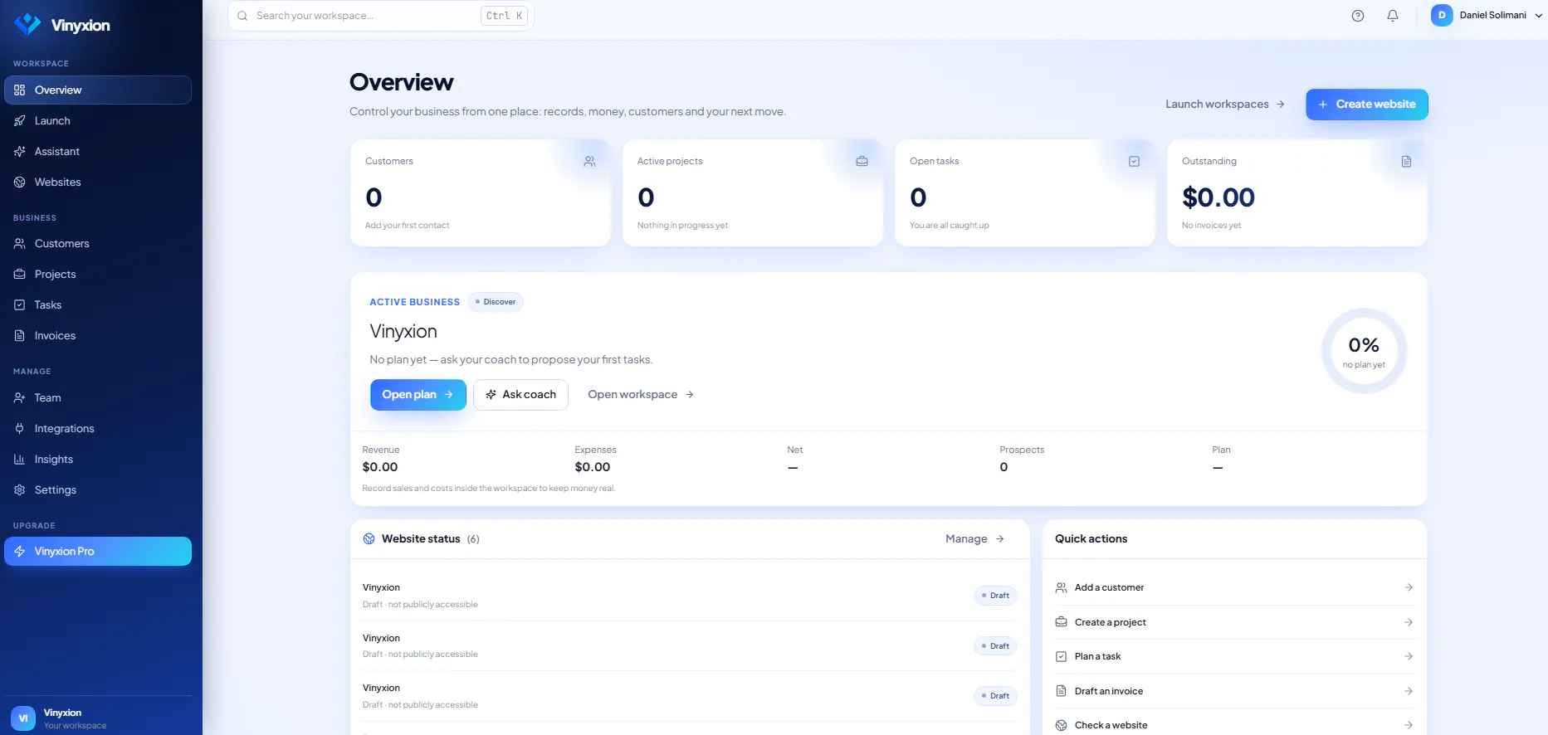Follow the Launch workspaces link
This screenshot has width=1548, height=735.
click(1225, 105)
